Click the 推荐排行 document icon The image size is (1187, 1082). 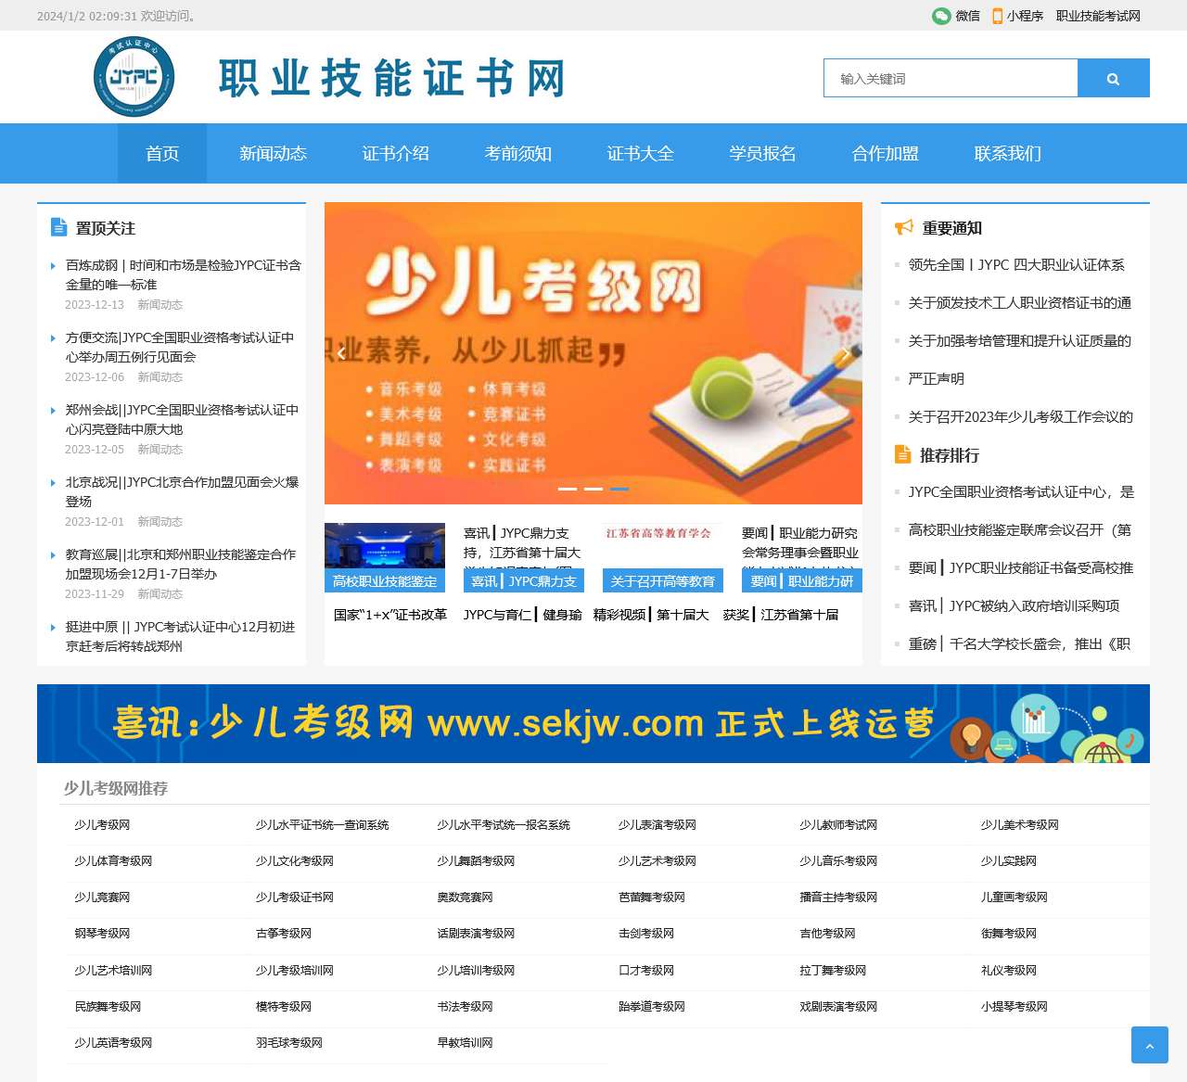coord(903,454)
